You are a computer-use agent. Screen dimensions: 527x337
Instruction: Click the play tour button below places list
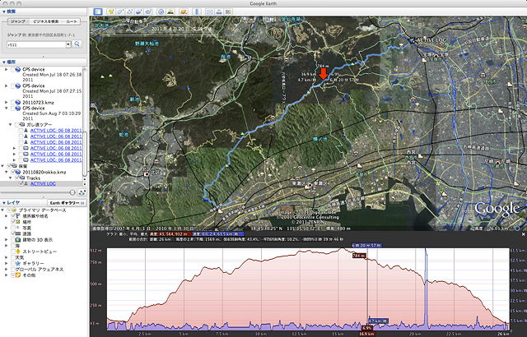(x=82, y=192)
